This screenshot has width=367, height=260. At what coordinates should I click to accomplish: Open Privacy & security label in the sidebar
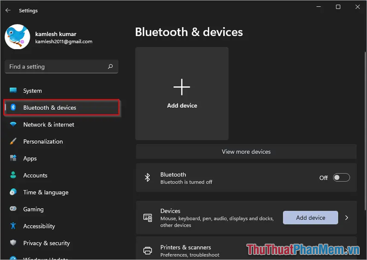coord(47,243)
